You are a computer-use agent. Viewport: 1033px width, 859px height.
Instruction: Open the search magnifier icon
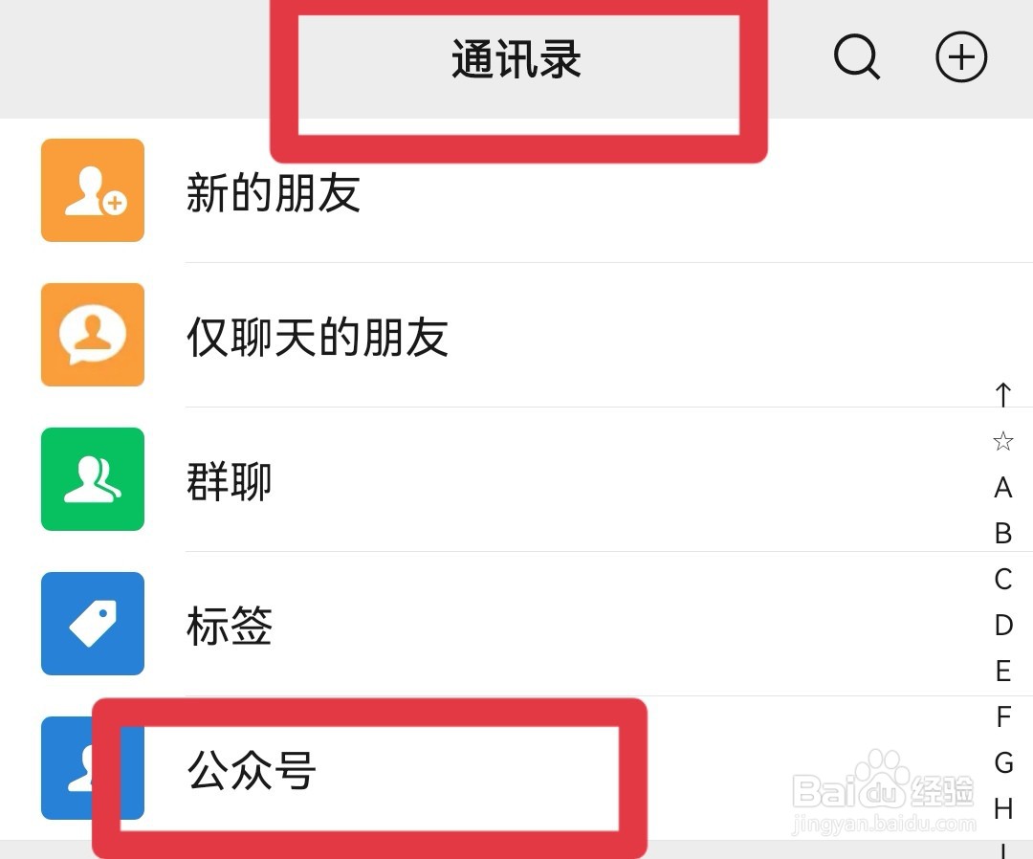pos(856,57)
